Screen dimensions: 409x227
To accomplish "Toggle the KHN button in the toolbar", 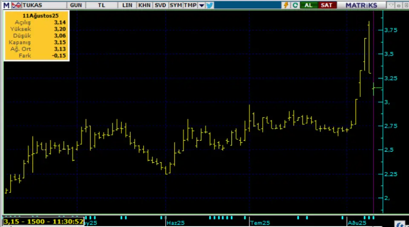I will click(x=144, y=5).
